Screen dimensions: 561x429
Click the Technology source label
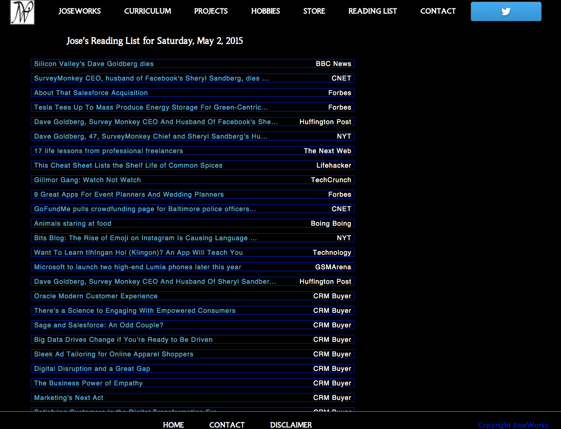[332, 252]
